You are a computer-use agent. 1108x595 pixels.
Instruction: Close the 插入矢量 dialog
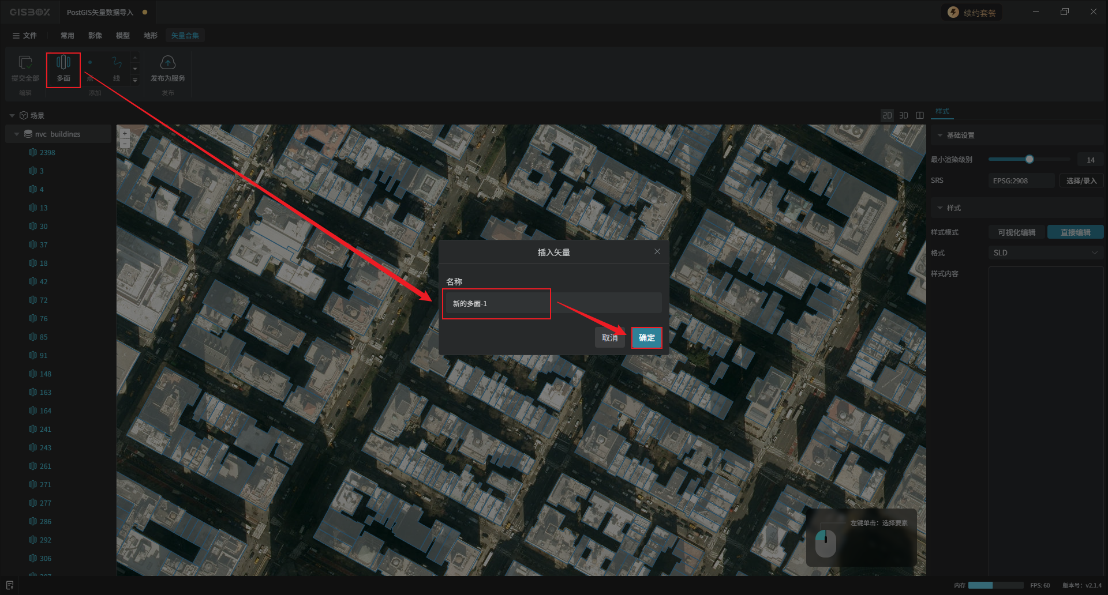(657, 251)
